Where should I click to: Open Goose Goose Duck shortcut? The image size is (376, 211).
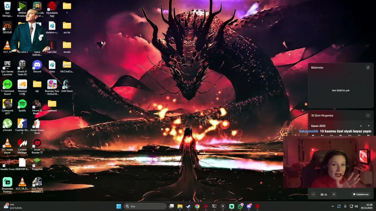pyautogui.click(x=37, y=127)
